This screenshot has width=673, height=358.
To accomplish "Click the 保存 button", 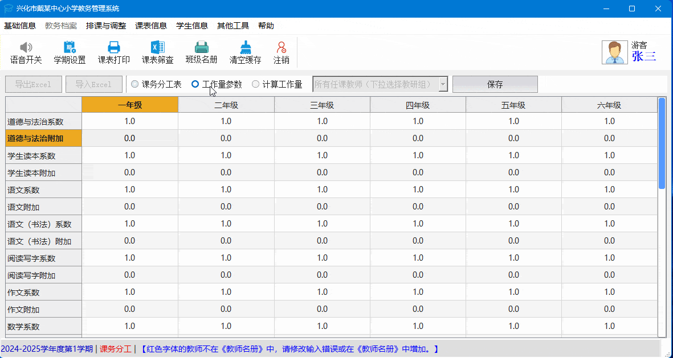I will (495, 84).
